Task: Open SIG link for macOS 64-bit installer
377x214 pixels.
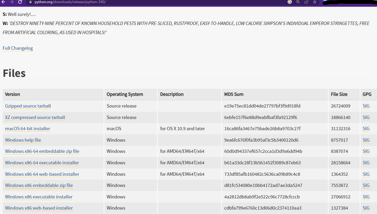Action: [366, 129]
